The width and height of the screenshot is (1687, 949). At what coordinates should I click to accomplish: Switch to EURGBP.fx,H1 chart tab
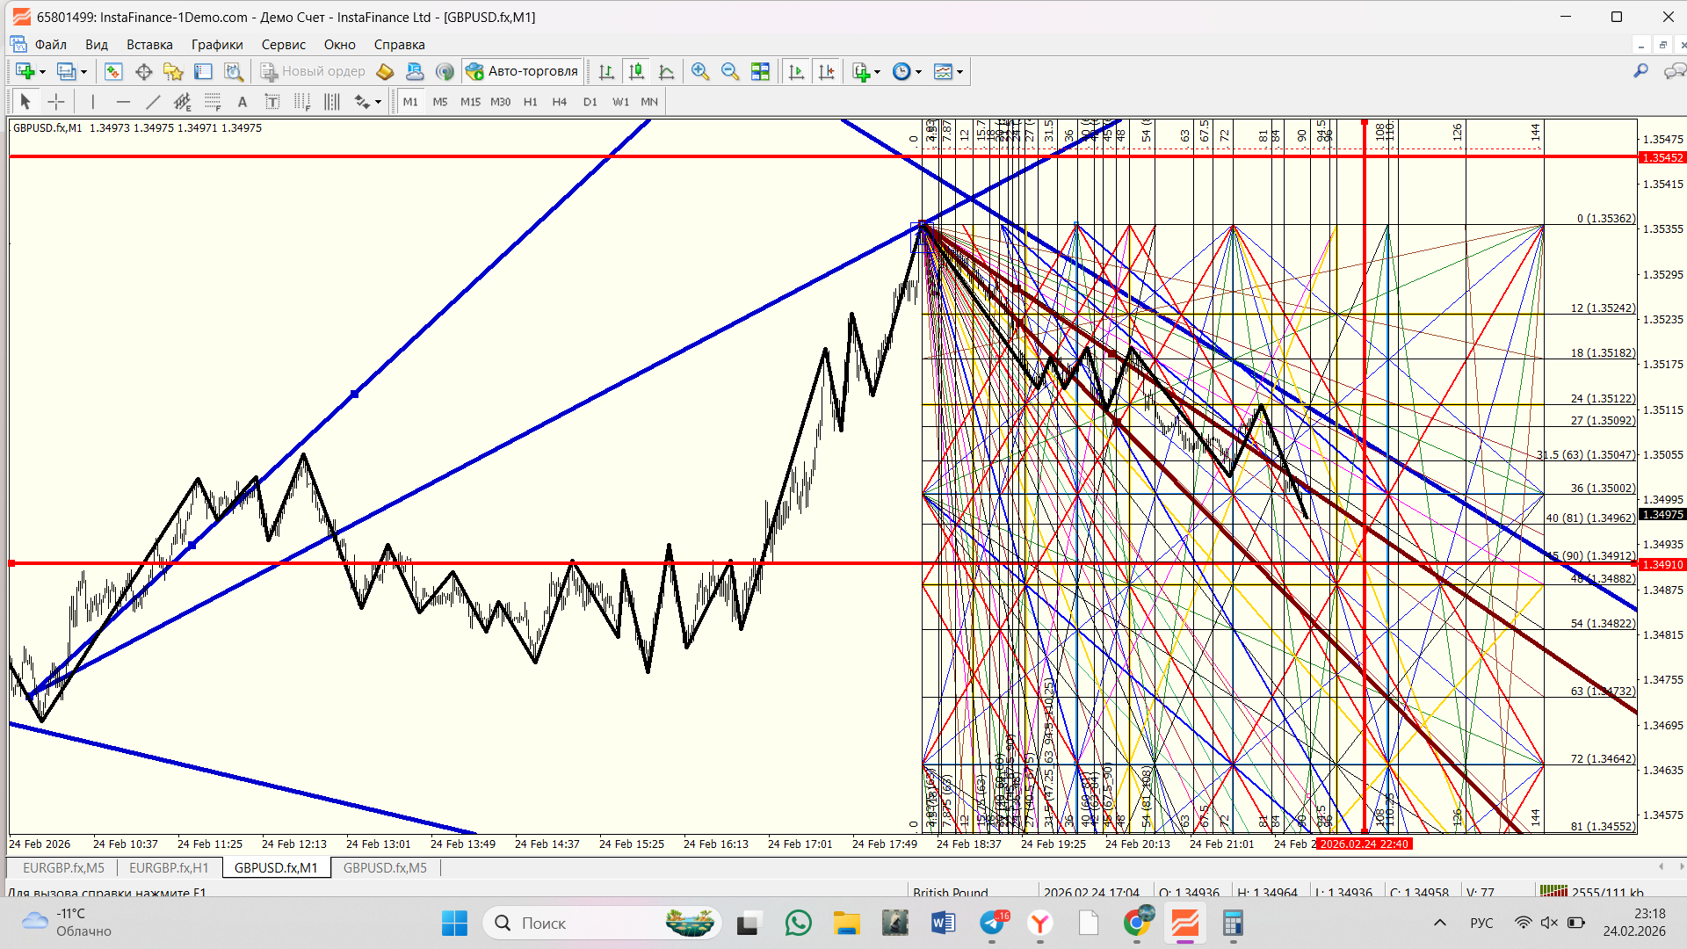coord(169,868)
